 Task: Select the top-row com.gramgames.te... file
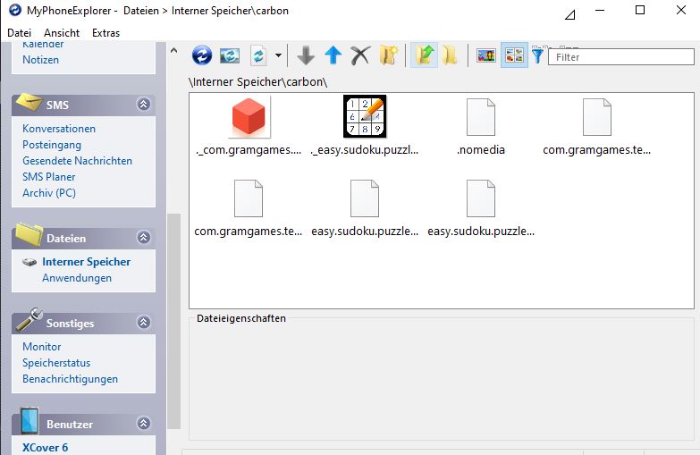[x=596, y=126]
